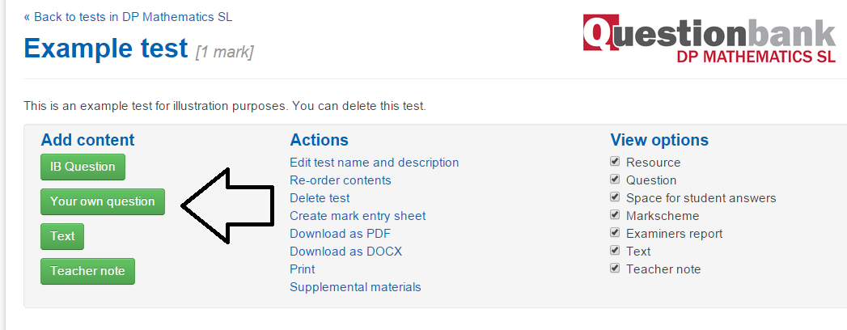
Task: Go back to tests in DP Mathematics SL
Action: (128, 17)
